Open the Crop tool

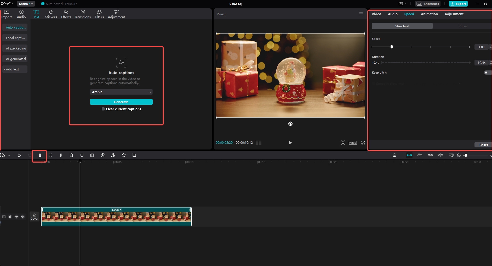click(x=134, y=155)
